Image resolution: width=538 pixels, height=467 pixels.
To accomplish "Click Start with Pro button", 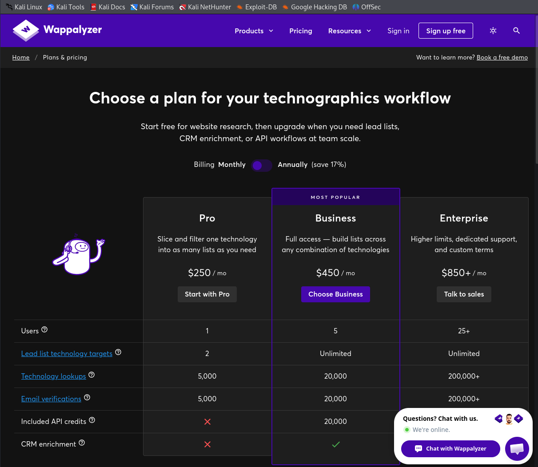I will (207, 294).
